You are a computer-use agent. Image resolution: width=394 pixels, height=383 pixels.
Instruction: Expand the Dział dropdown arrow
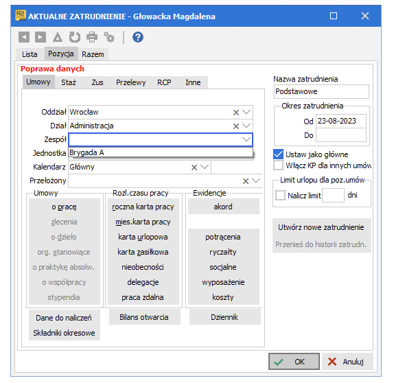point(246,126)
